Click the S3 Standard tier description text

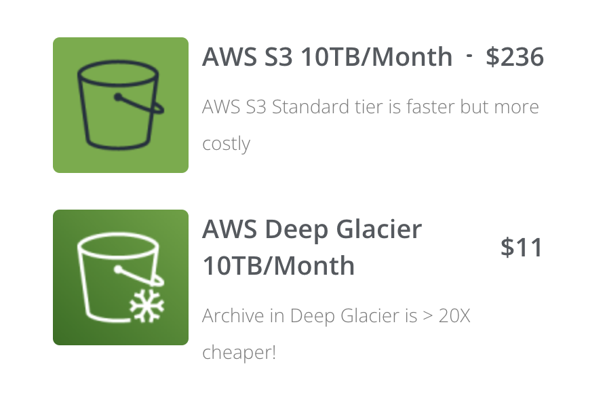point(370,125)
